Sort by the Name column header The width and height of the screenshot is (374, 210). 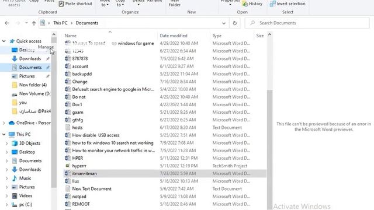click(71, 36)
